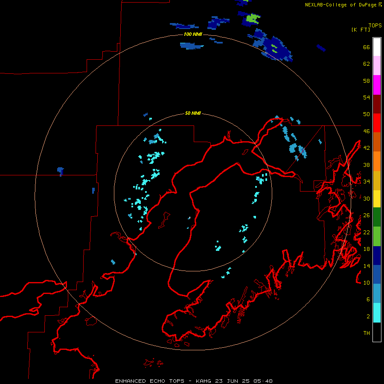Select the 66 value on the legend
The height and width of the screenshot is (384, 384).
tap(367, 47)
